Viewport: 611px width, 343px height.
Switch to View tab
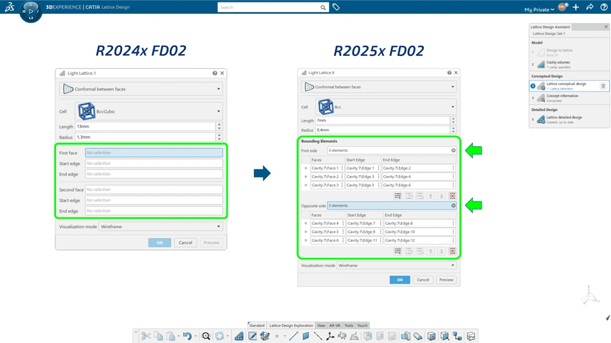point(321,325)
